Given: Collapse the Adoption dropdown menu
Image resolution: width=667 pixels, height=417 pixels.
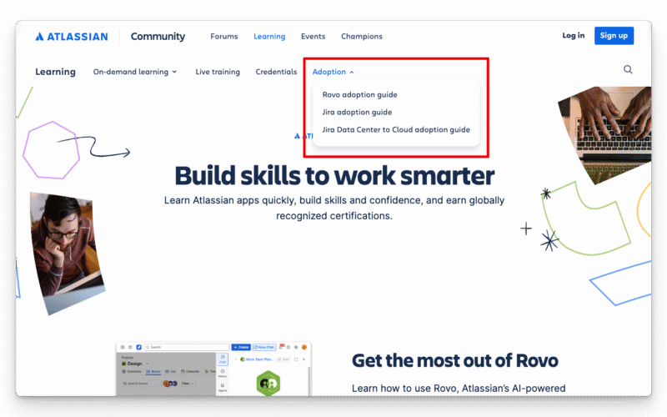Looking at the screenshot, I should pos(333,72).
